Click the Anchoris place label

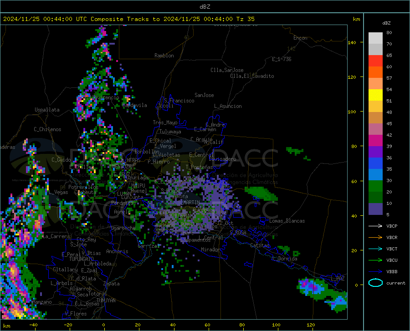pos(117,251)
